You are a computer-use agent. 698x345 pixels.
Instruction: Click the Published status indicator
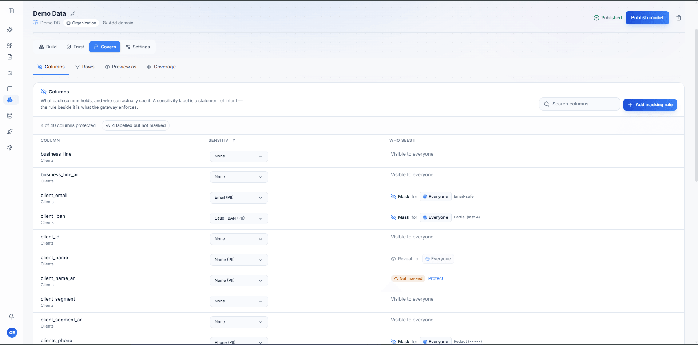point(608,18)
